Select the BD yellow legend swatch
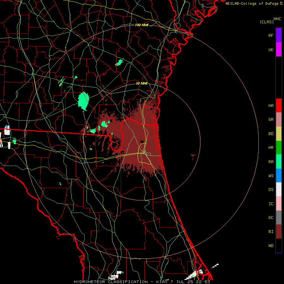The width and height of the screenshot is (284, 284). coord(279,134)
